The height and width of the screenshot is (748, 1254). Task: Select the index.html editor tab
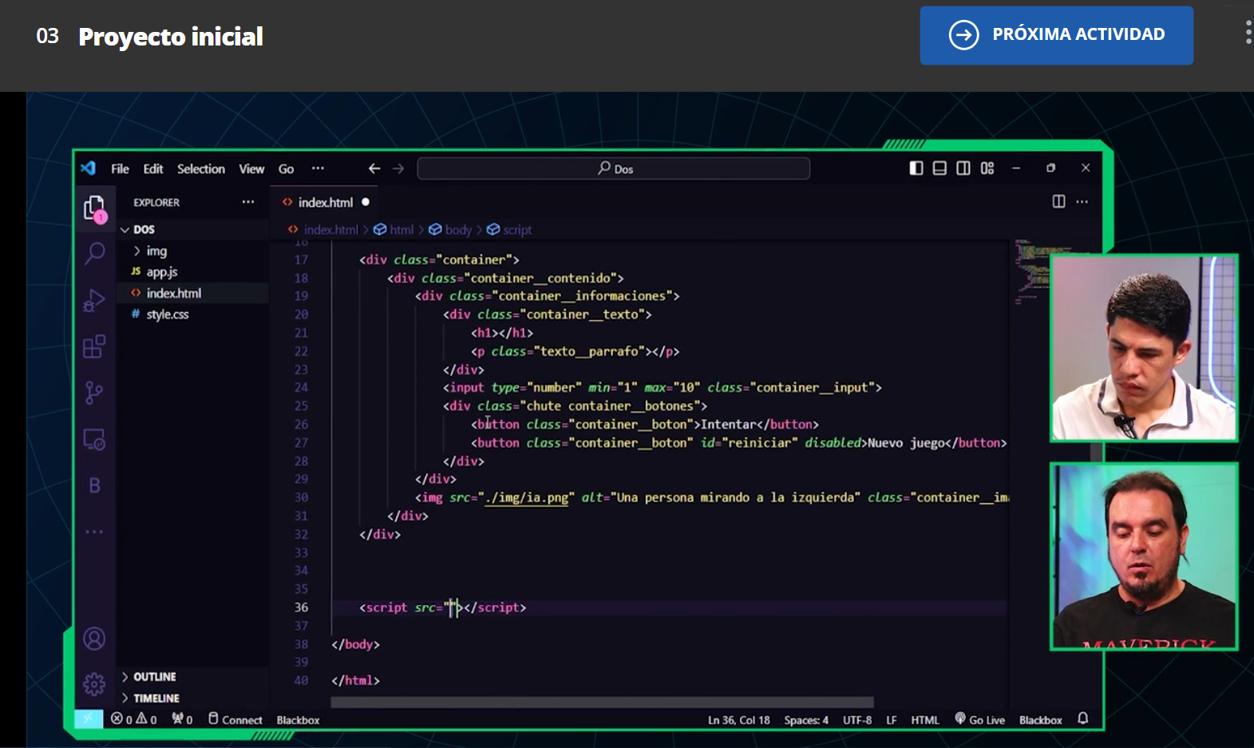pyautogui.click(x=326, y=202)
